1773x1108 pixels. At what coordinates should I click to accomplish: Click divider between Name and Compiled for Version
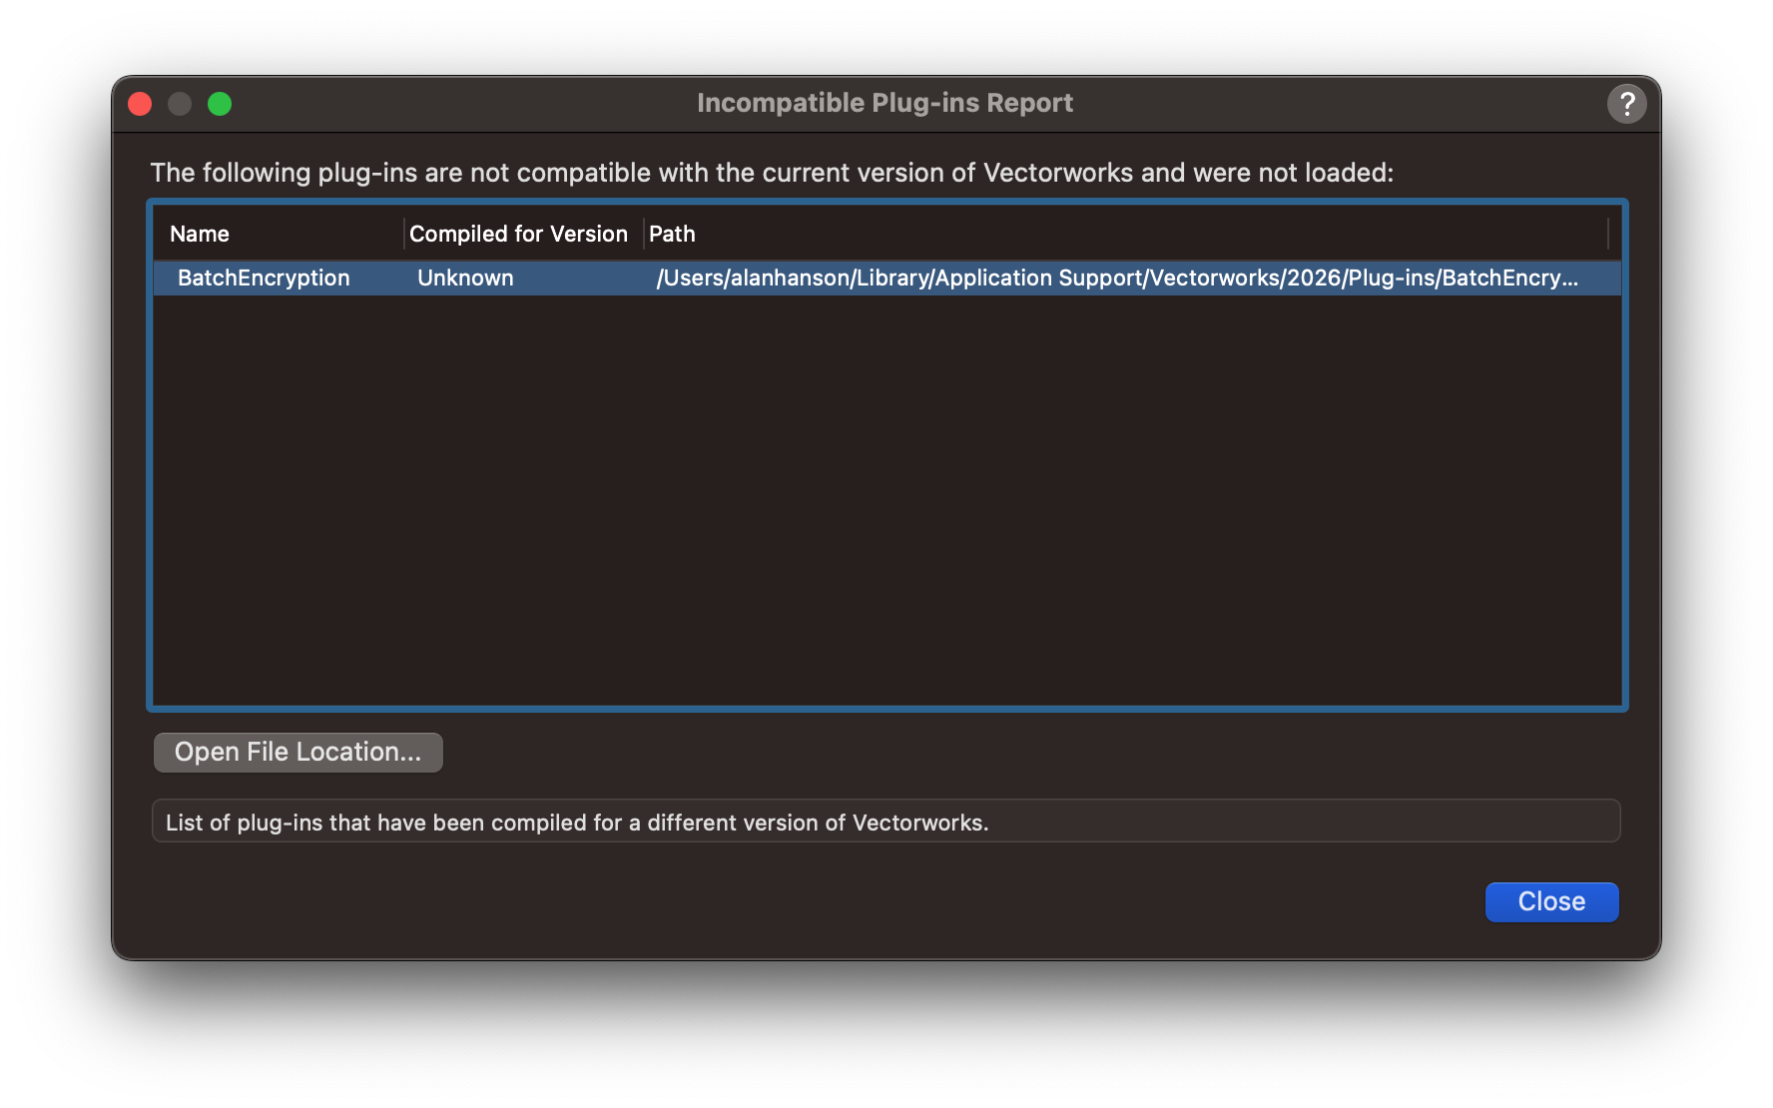click(404, 234)
